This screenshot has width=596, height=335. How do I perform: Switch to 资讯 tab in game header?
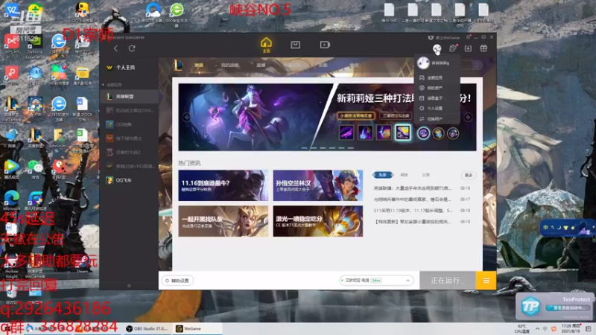pyautogui.click(x=199, y=66)
